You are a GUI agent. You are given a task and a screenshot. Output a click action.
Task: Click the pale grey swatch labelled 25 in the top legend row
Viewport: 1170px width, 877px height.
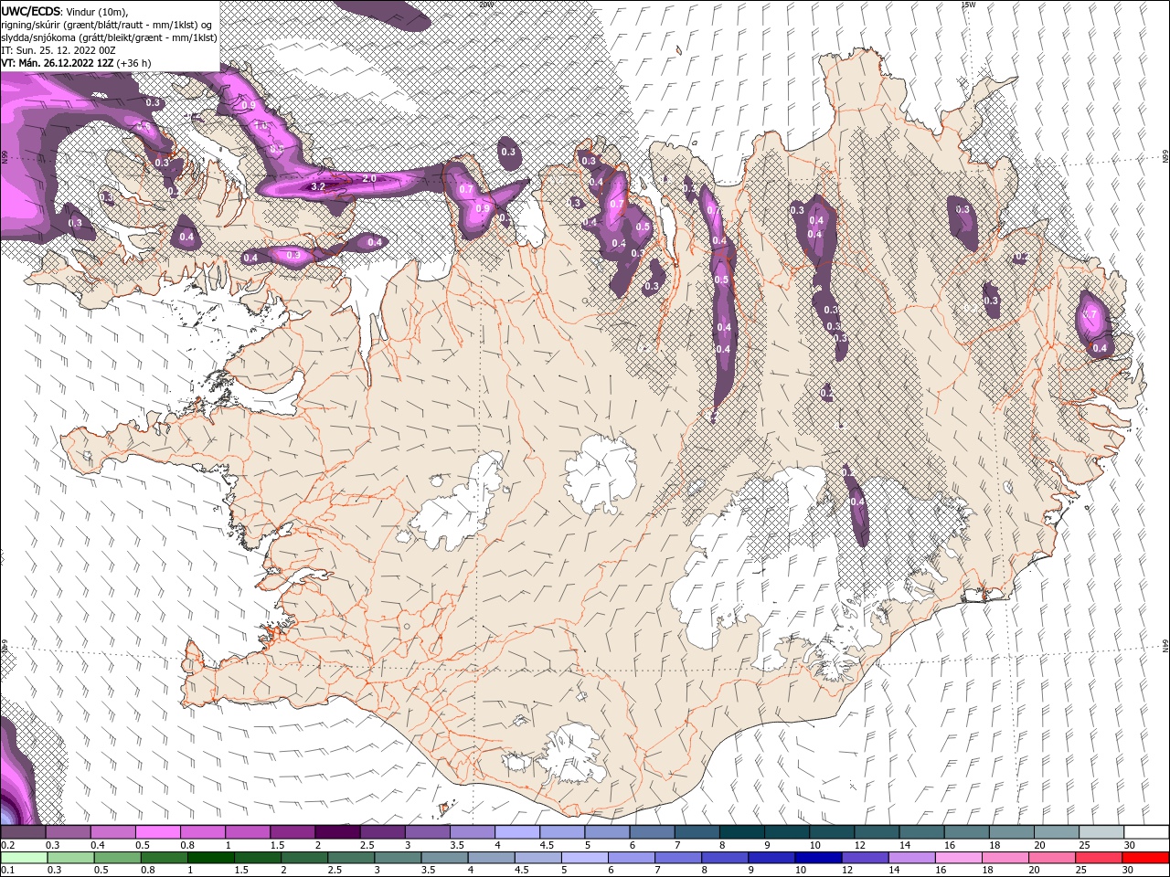(1101, 832)
